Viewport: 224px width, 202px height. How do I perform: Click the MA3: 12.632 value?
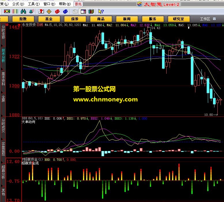pos(142,25)
